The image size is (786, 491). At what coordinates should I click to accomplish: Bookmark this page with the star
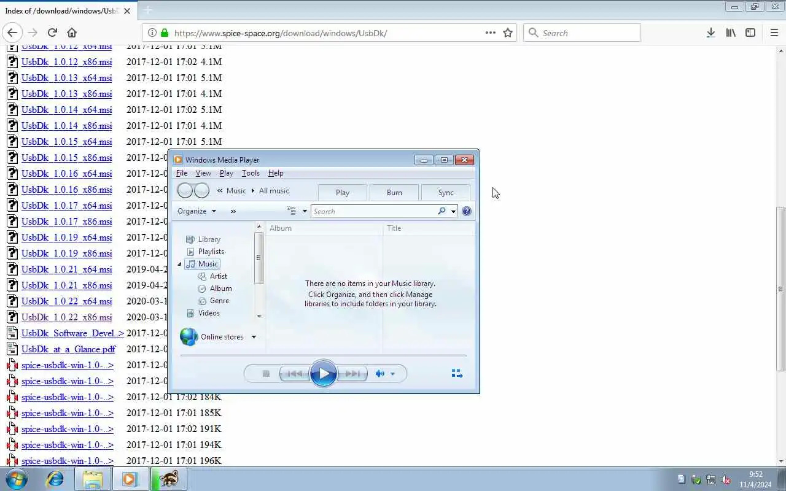click(508, 33)
